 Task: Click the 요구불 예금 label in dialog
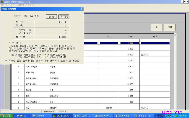(x=25, y=33)
